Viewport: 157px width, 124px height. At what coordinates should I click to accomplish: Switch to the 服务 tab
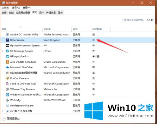pyautogui.click(x=60, y=13)
